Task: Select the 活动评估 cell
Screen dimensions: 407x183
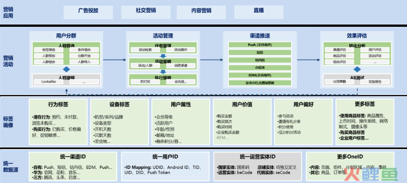Action: point(375,55)
